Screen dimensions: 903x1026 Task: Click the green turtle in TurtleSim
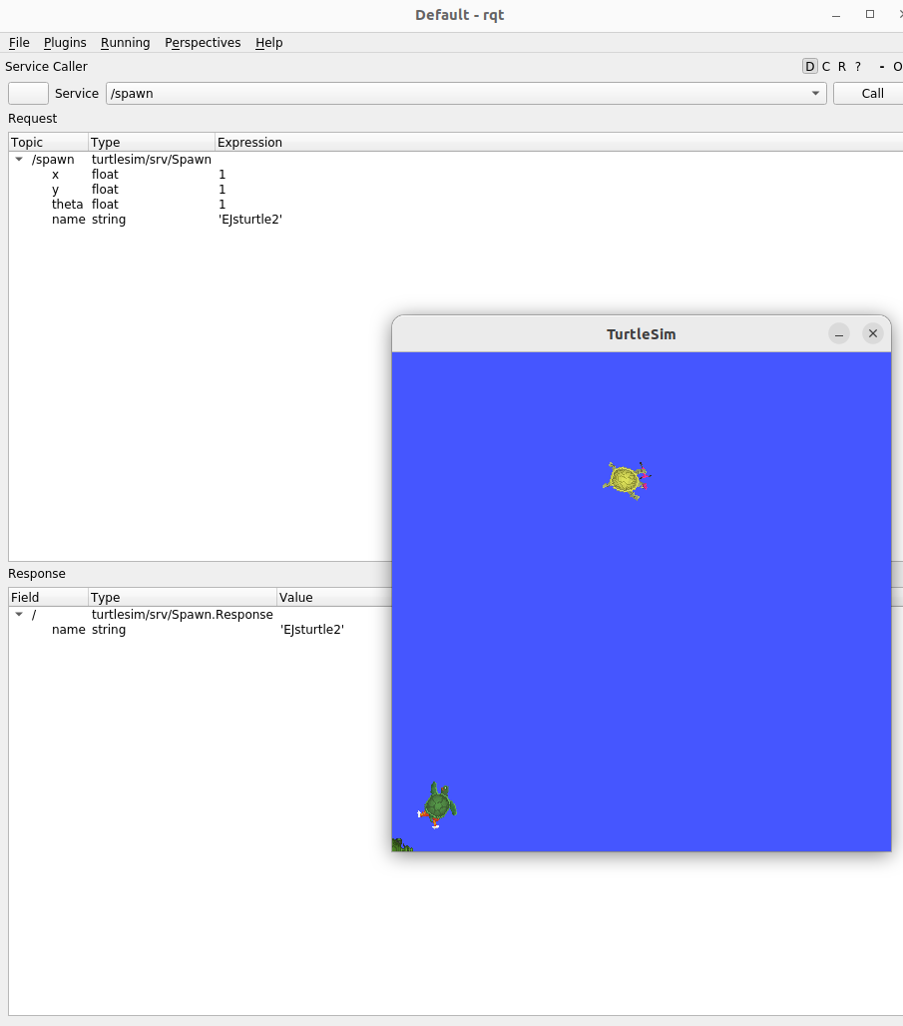(x=438, y=805)
